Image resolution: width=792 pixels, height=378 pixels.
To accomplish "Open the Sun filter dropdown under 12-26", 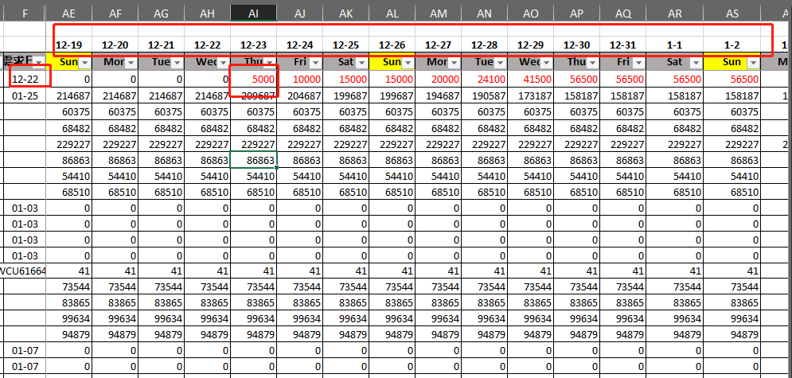I will [408, 62].
